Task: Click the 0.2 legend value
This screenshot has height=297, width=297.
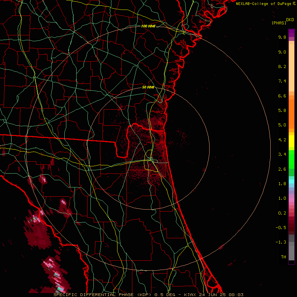Action: pyautogui.click(x=282, y=213)
